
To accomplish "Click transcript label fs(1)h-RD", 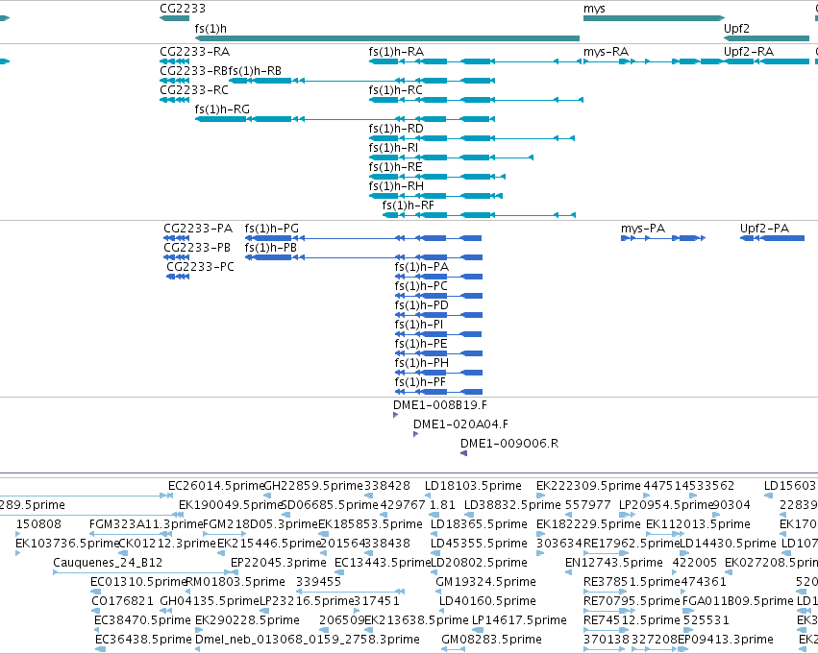I will point(396,129).
